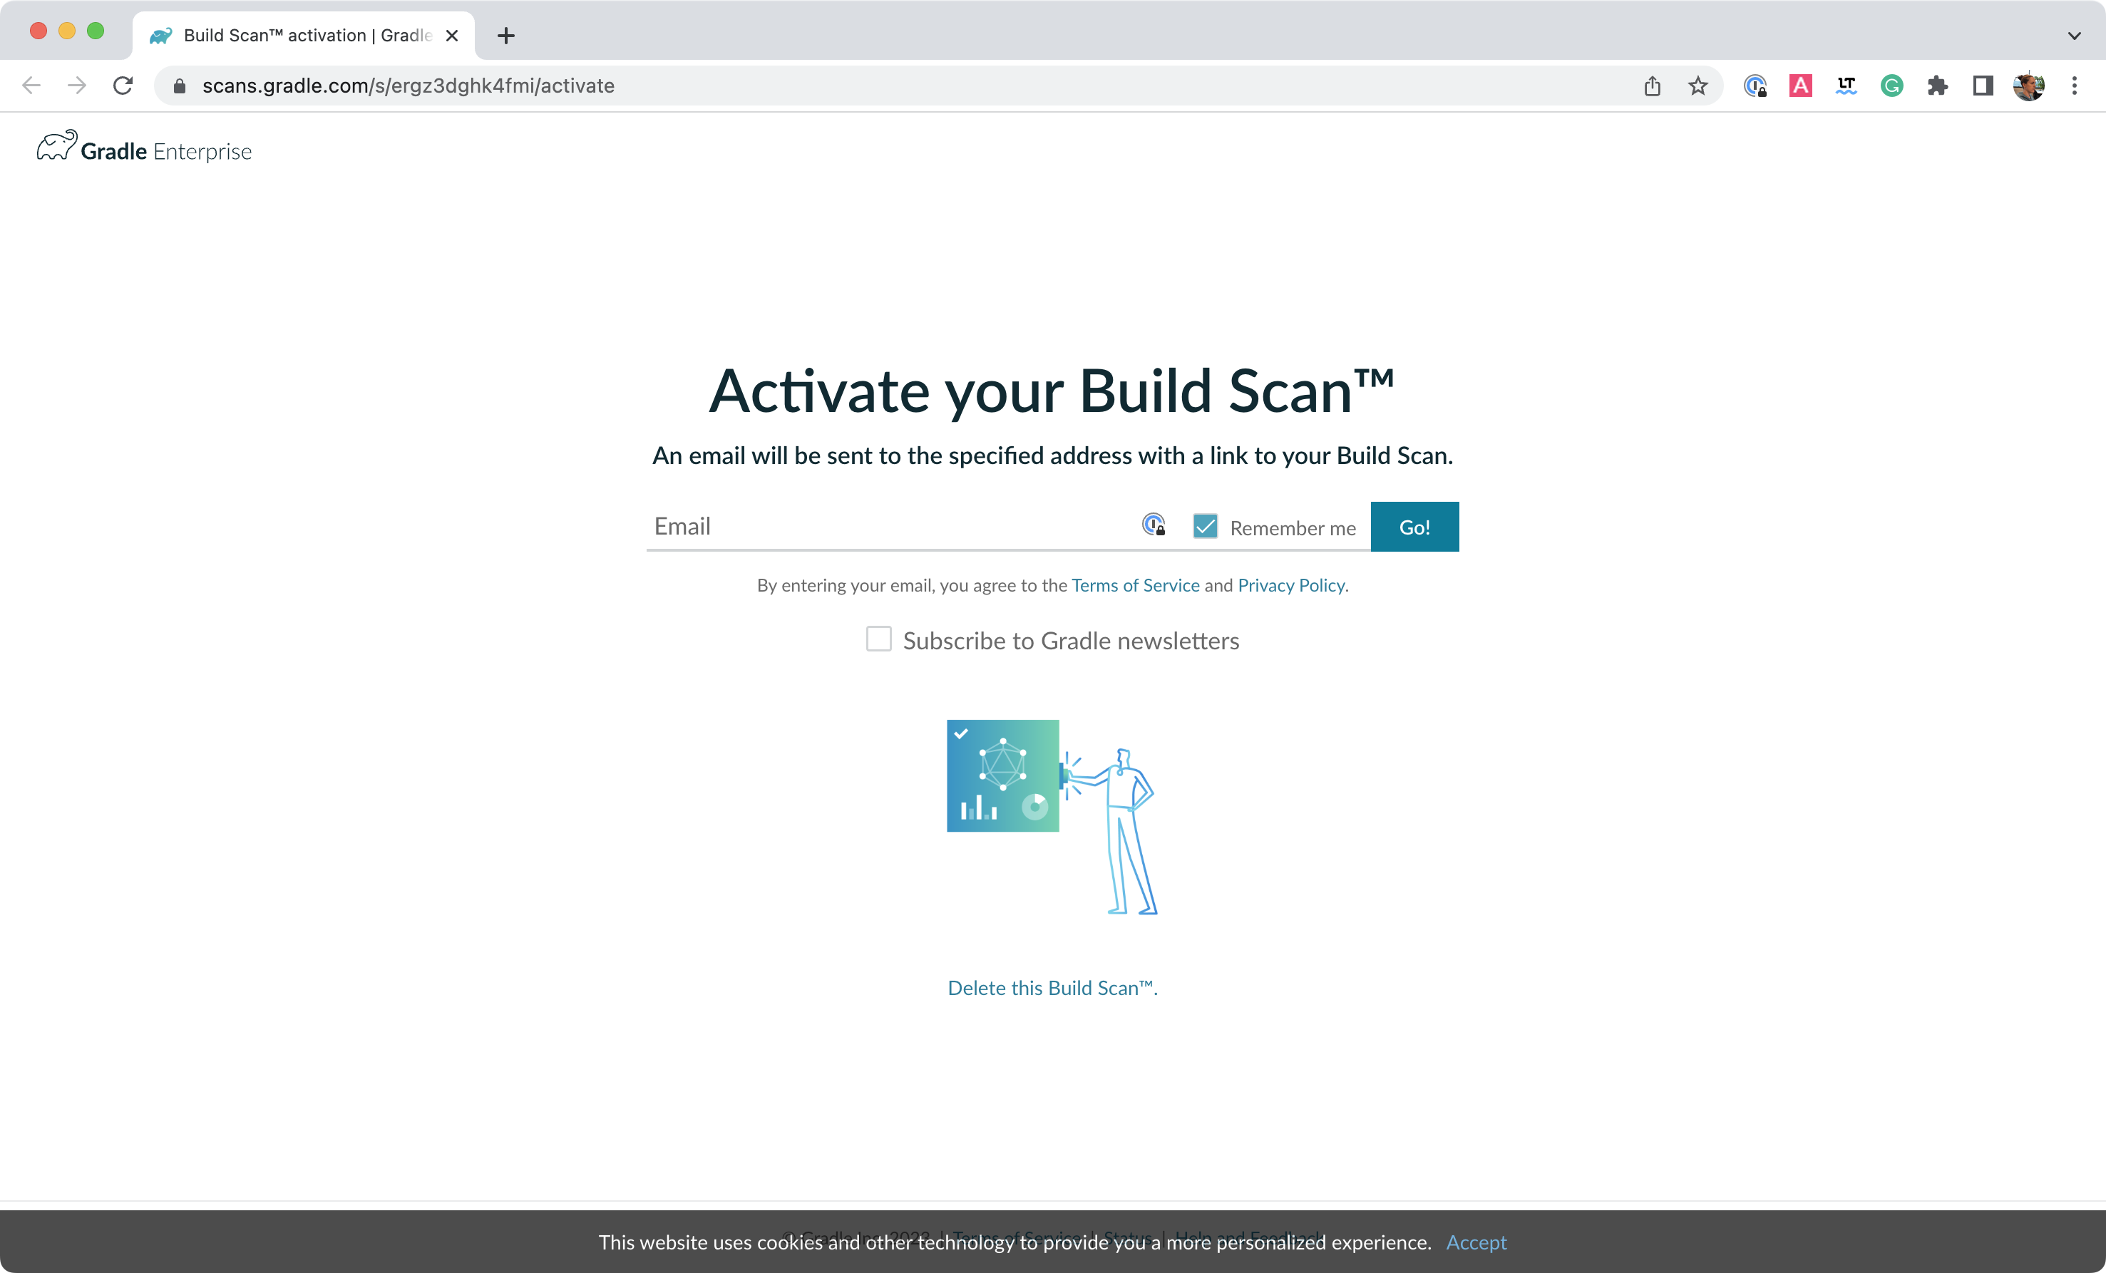Viewport: 2106px width, 1273px height.
Task: Bookmark this page with star icon
Action: click(x=1698, y=86)
